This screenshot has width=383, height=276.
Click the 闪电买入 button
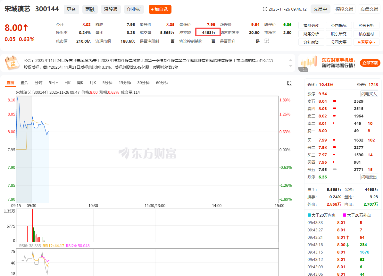coord(369,94)
